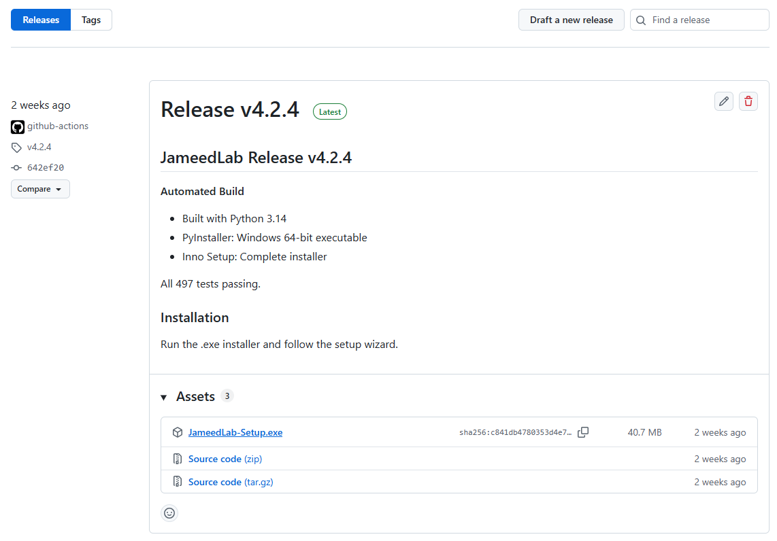Switch to the Releases tab
This screenshot has height=541, width=777.
coord(41,20)
